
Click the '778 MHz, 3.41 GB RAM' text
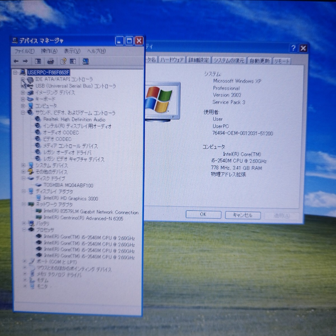(x=237, y=168)
